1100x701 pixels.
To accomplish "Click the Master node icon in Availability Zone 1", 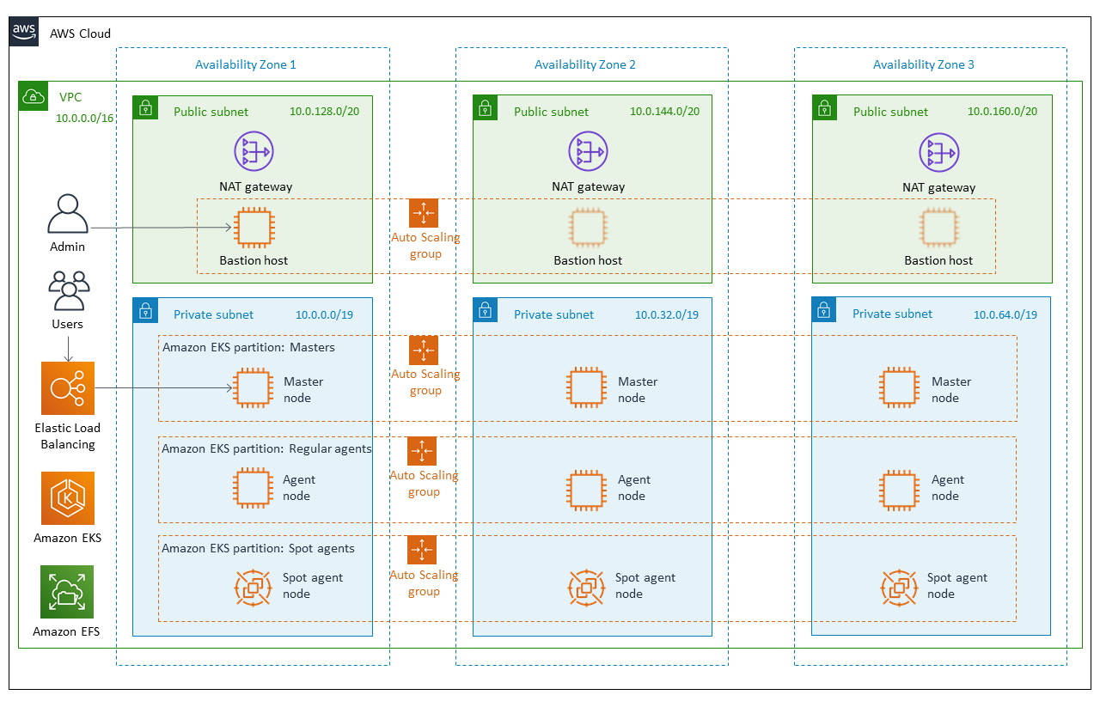I will coord(253,387).
